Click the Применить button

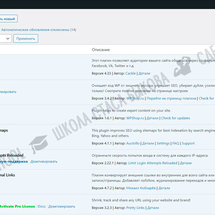(26, 39)
